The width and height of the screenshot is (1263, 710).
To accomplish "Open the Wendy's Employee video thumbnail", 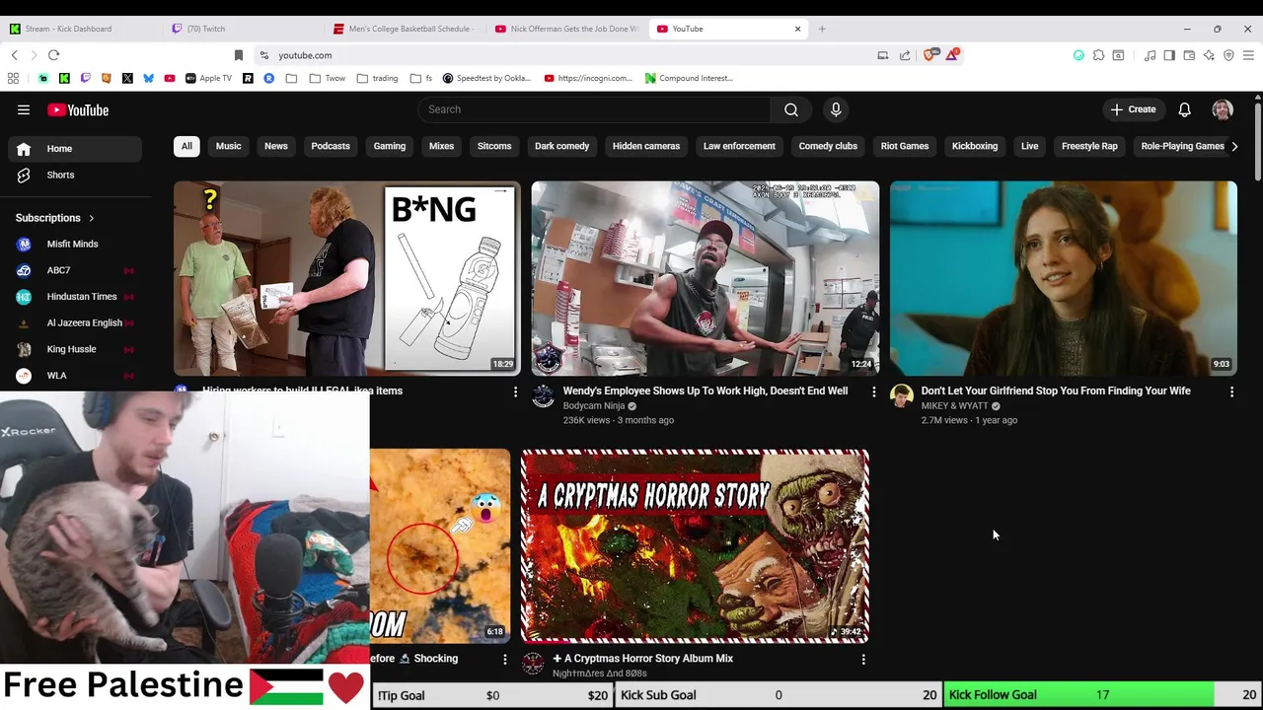I will point(706,278).
